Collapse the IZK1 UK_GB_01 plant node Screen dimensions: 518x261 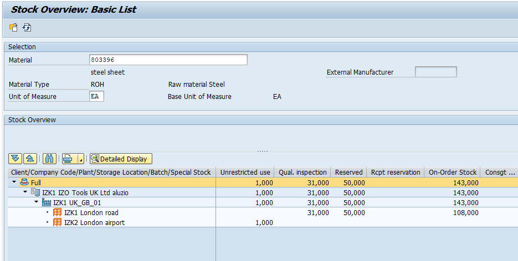pos(37,202)
